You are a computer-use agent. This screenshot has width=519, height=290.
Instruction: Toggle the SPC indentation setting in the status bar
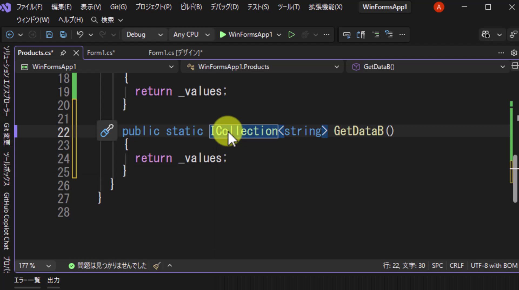(x=437, y=266)
